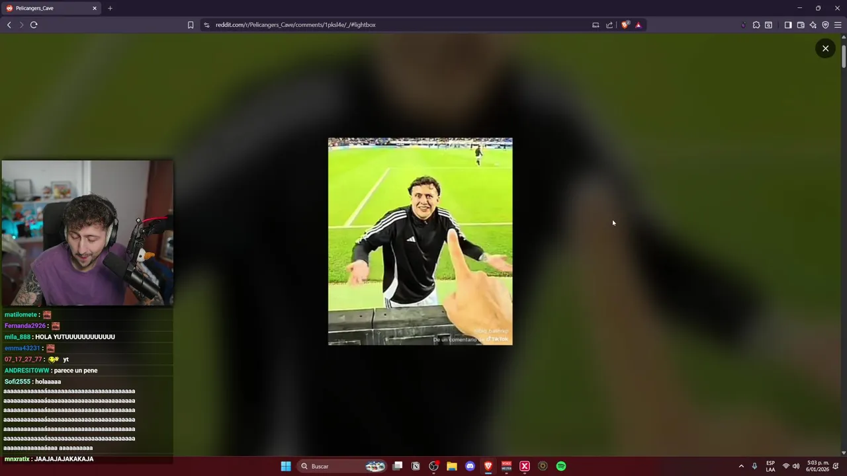
Task: Open the tab search toolbar icon
Action: [768, 25]
